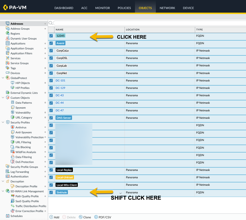
Task: Click the DoS Protection icon
Action: (13, 162)
